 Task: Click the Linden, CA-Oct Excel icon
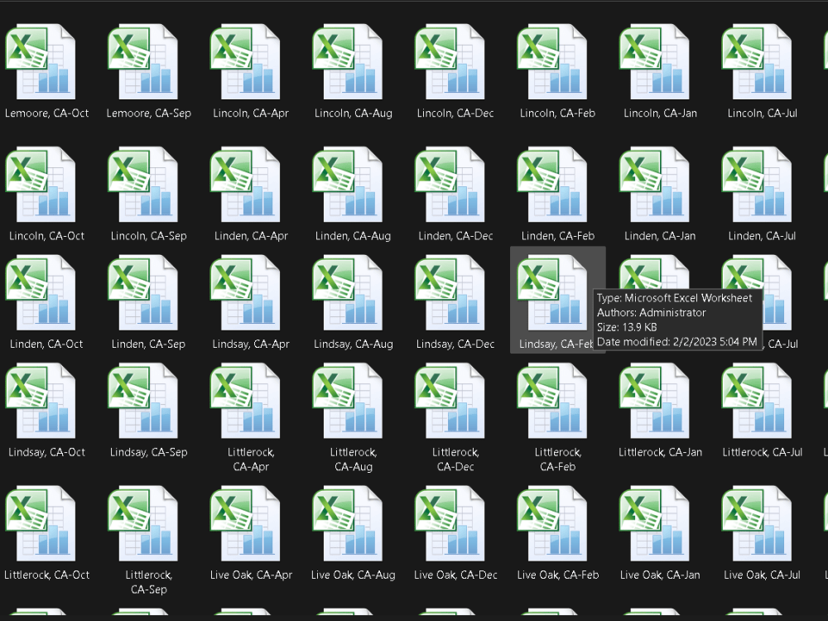pyautogui.click(x=41, y=293)
